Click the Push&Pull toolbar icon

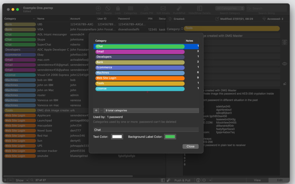click(x=179, y=8)
